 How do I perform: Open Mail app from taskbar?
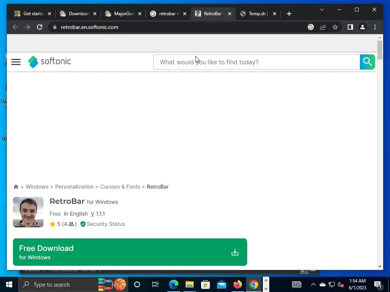click(221, 284)
